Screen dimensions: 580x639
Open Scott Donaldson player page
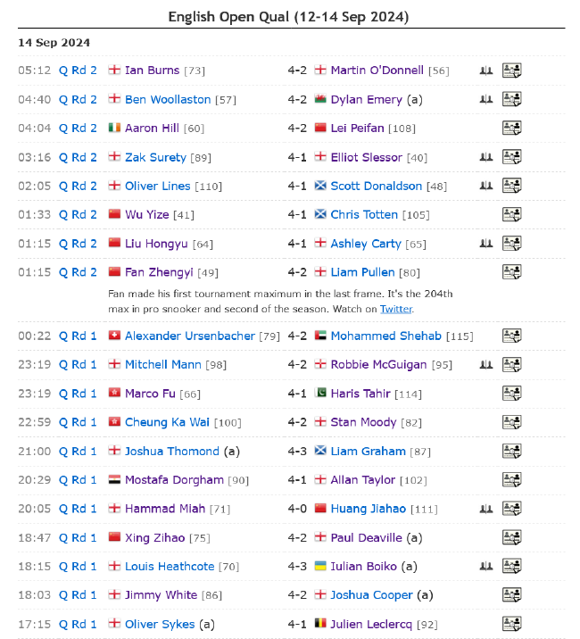377,187
